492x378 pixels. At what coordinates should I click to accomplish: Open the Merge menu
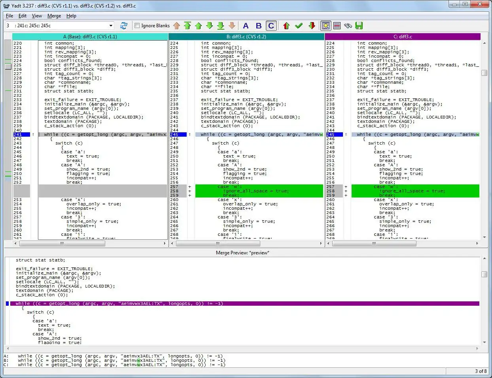tap(54, 16)
